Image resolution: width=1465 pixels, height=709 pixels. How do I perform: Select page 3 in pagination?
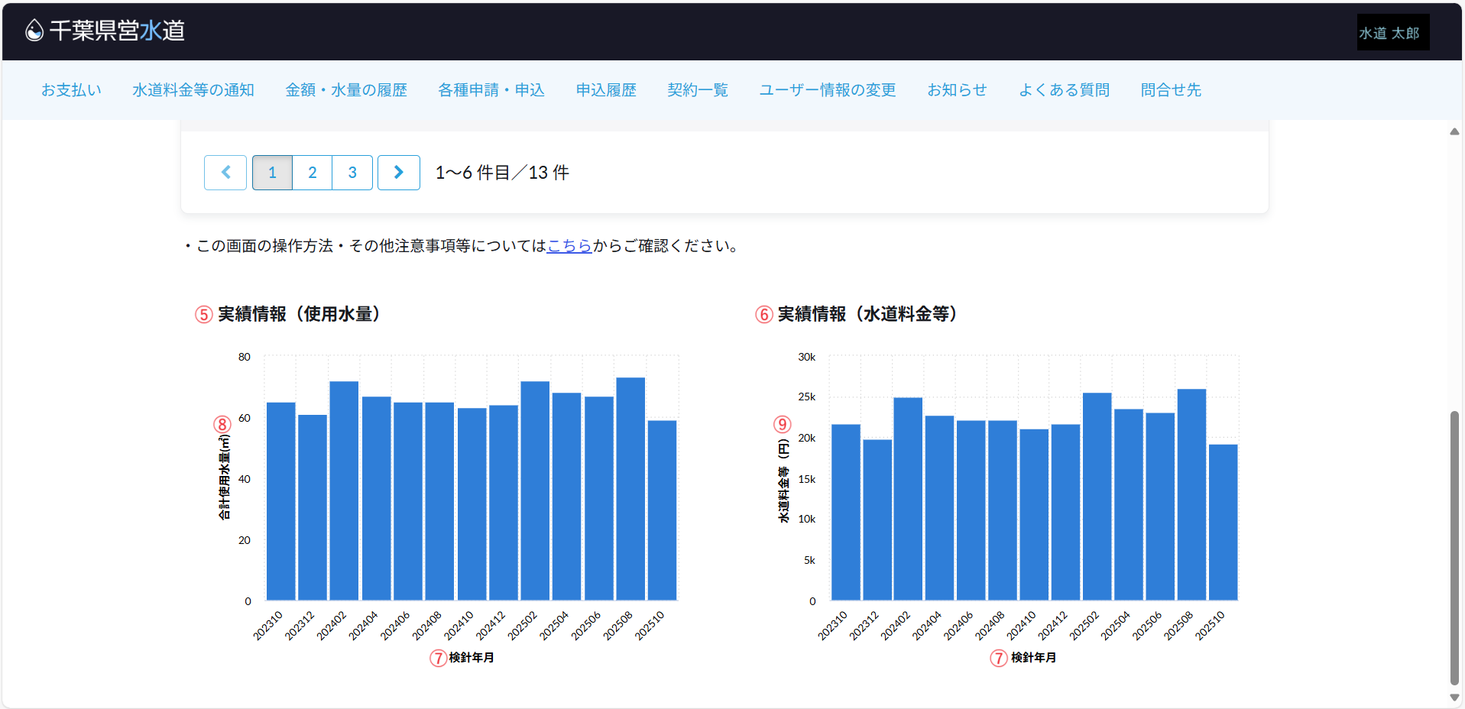tap(352, 173)
